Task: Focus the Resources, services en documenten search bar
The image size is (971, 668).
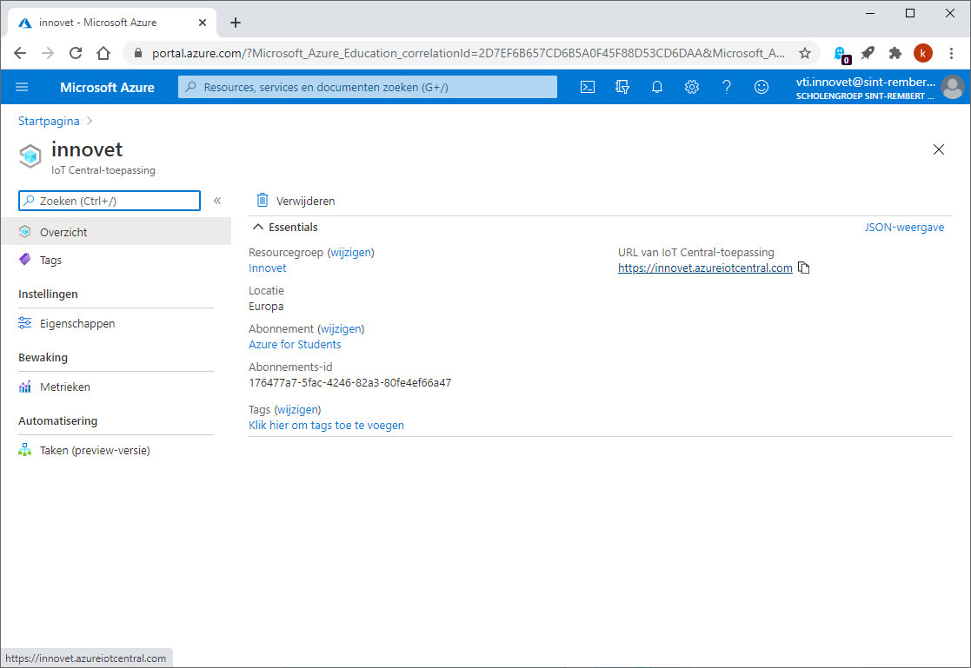Action: pyautogui.click(x=367, y=87)
